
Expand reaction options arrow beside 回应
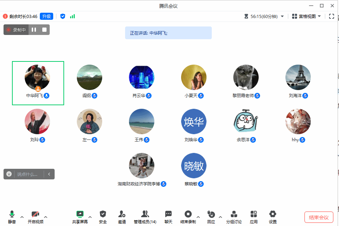(x=220, y=217)
